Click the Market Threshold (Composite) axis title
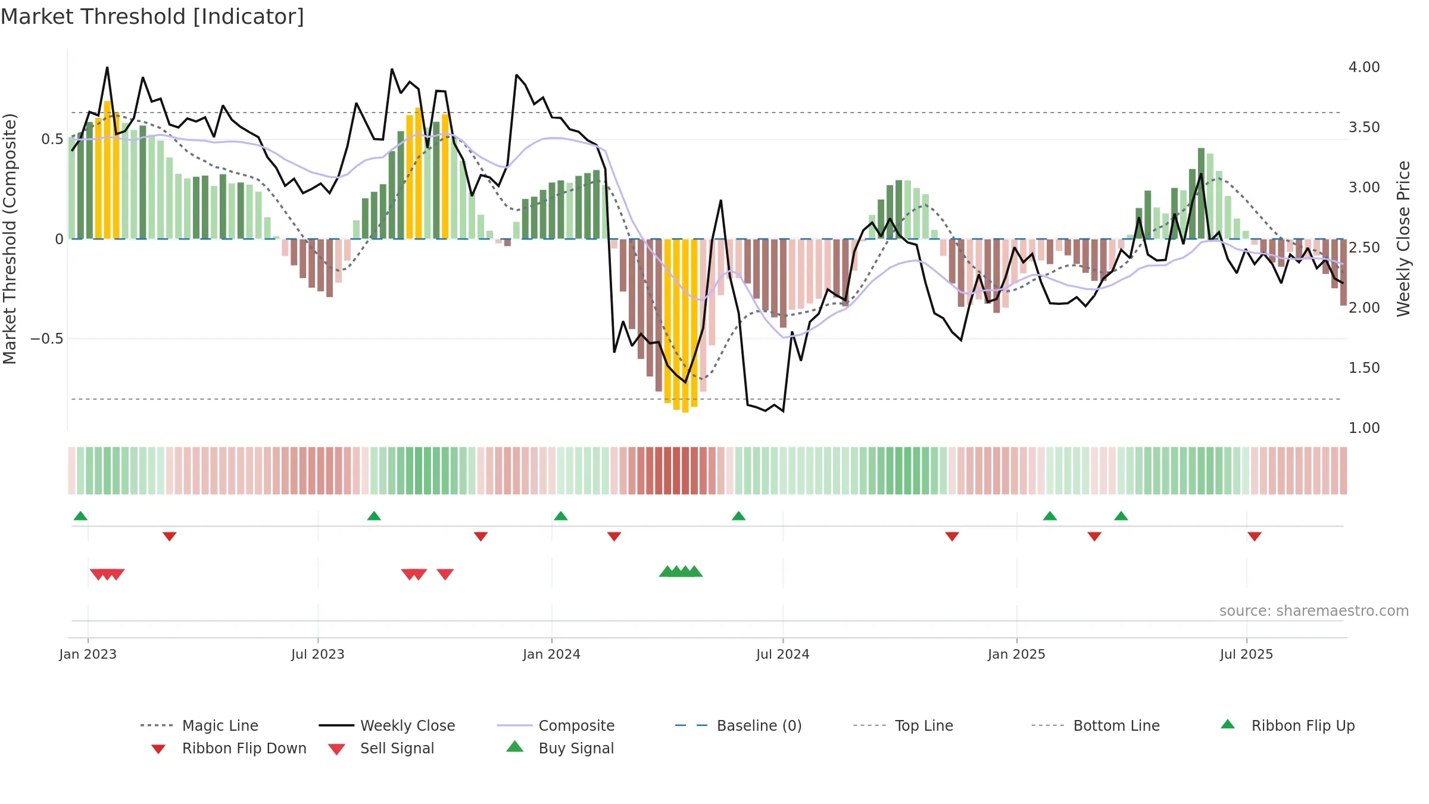 pos(10,238)
